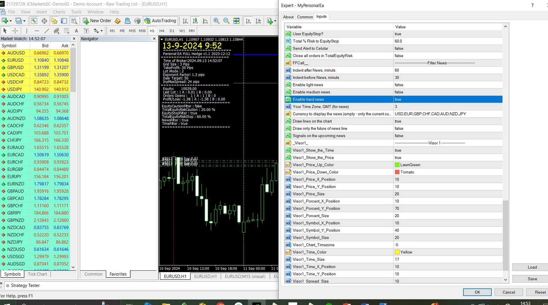
Task: Open the Tile Windows layout icon
Action: tap(236, 21)
